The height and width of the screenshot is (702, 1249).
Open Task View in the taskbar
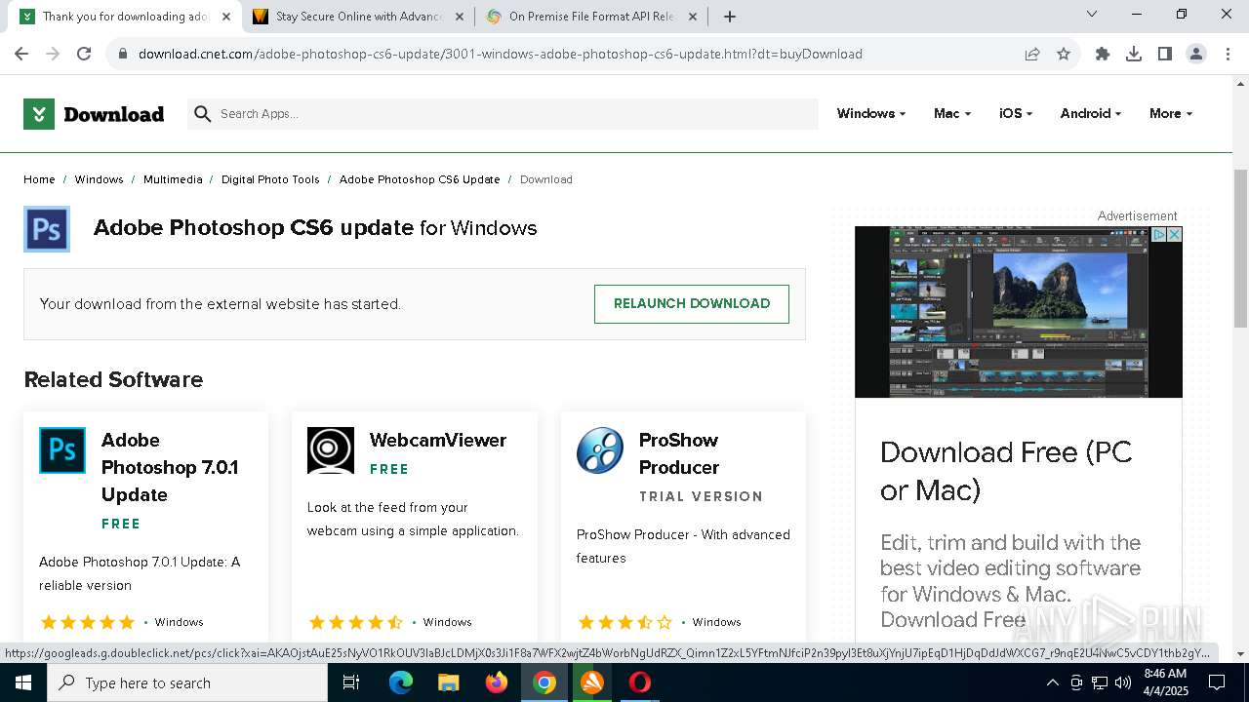point(351,682)
